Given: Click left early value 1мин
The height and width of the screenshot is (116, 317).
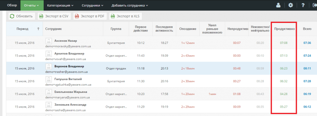Looking at the screenshot, I should 212,94.
